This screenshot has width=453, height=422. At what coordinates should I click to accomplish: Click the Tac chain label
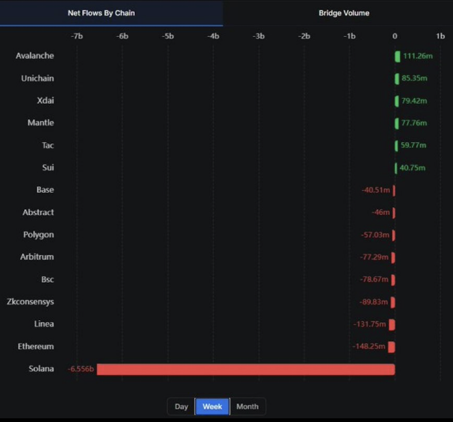48,145
